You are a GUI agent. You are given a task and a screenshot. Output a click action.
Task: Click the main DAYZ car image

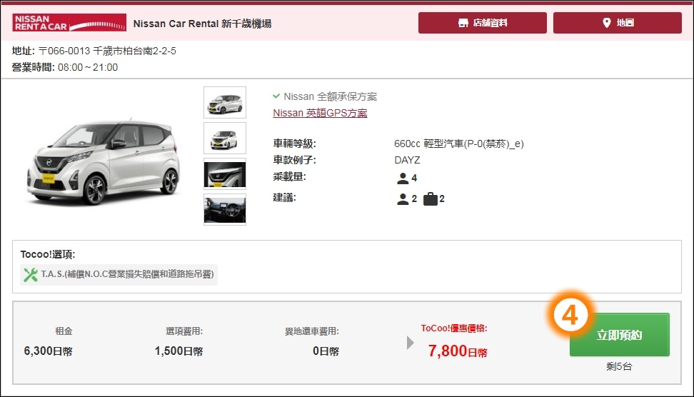104,162
